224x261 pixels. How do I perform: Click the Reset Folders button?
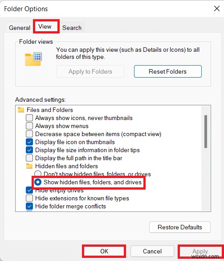click(168, 71)
